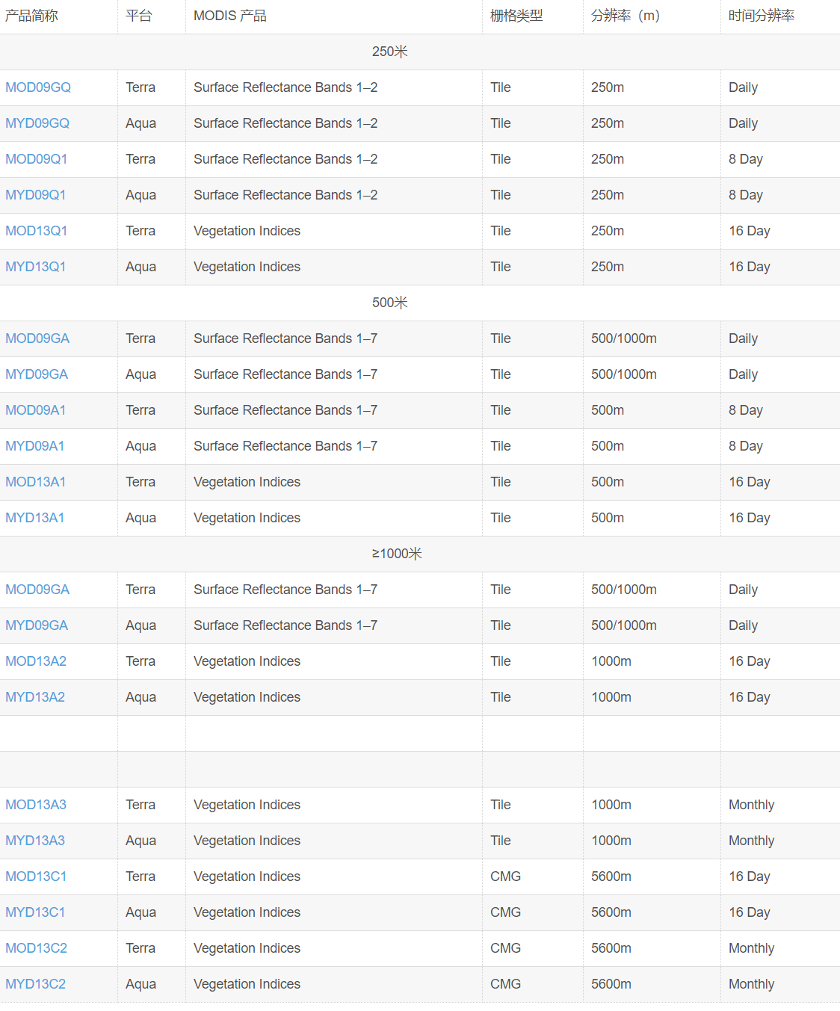
Task: Click 16 Day in the MYD13Q1 row
Action: tap(750, 267)
